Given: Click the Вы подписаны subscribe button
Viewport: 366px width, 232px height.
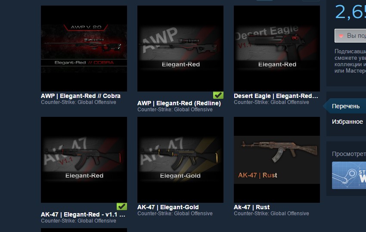Looking at the screenshot, I should click(x=350, y=36).
